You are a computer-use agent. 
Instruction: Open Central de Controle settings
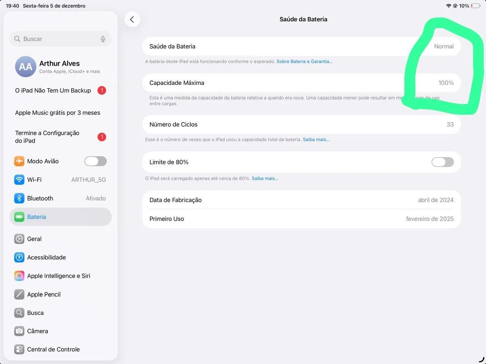click(61, 349)
